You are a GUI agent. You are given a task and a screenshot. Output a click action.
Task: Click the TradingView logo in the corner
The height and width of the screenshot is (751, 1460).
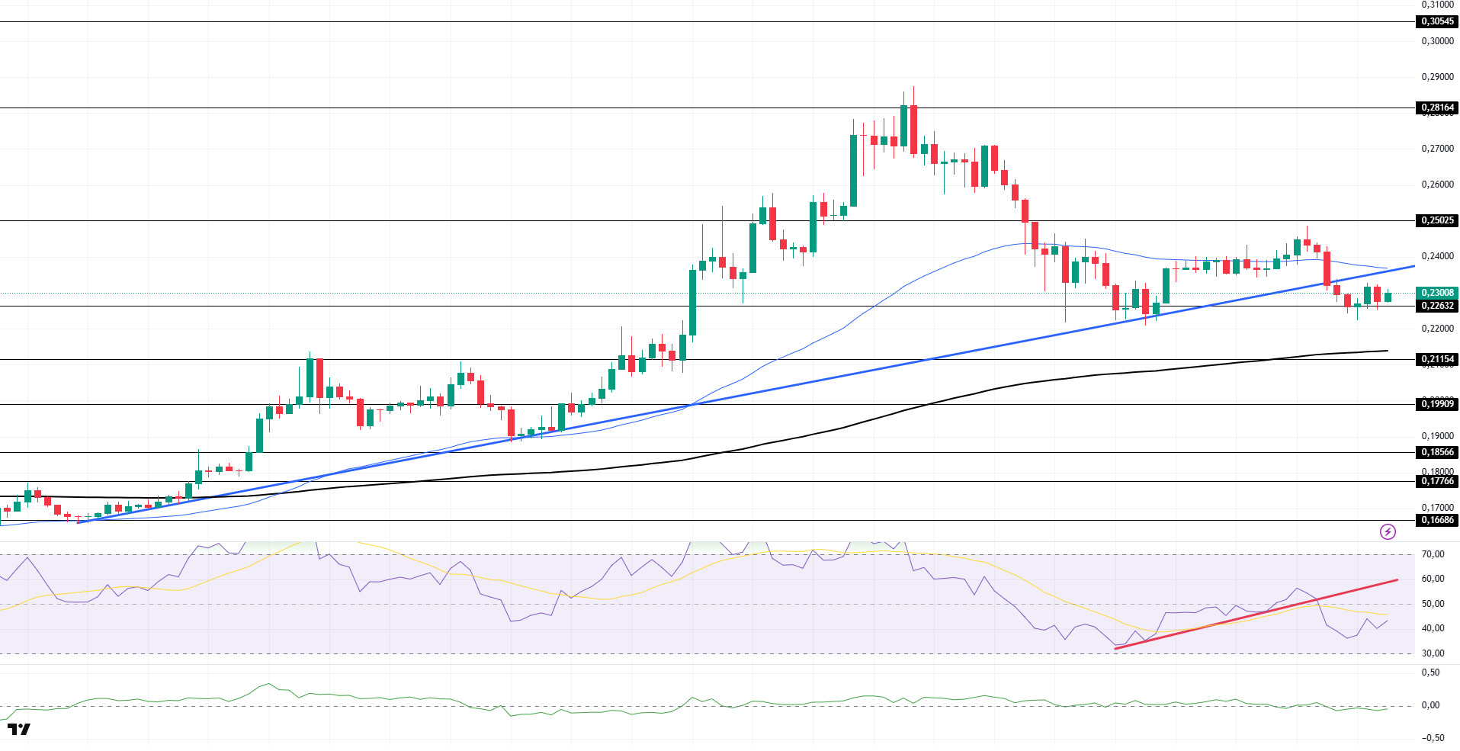[19, 729]
